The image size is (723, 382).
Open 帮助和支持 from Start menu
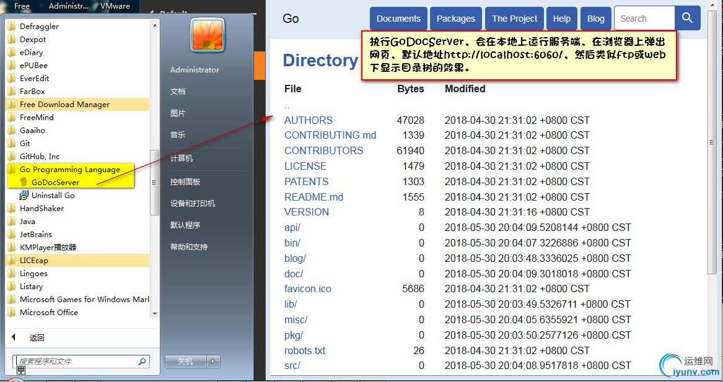pyautogui.click(x=189, y=246)
